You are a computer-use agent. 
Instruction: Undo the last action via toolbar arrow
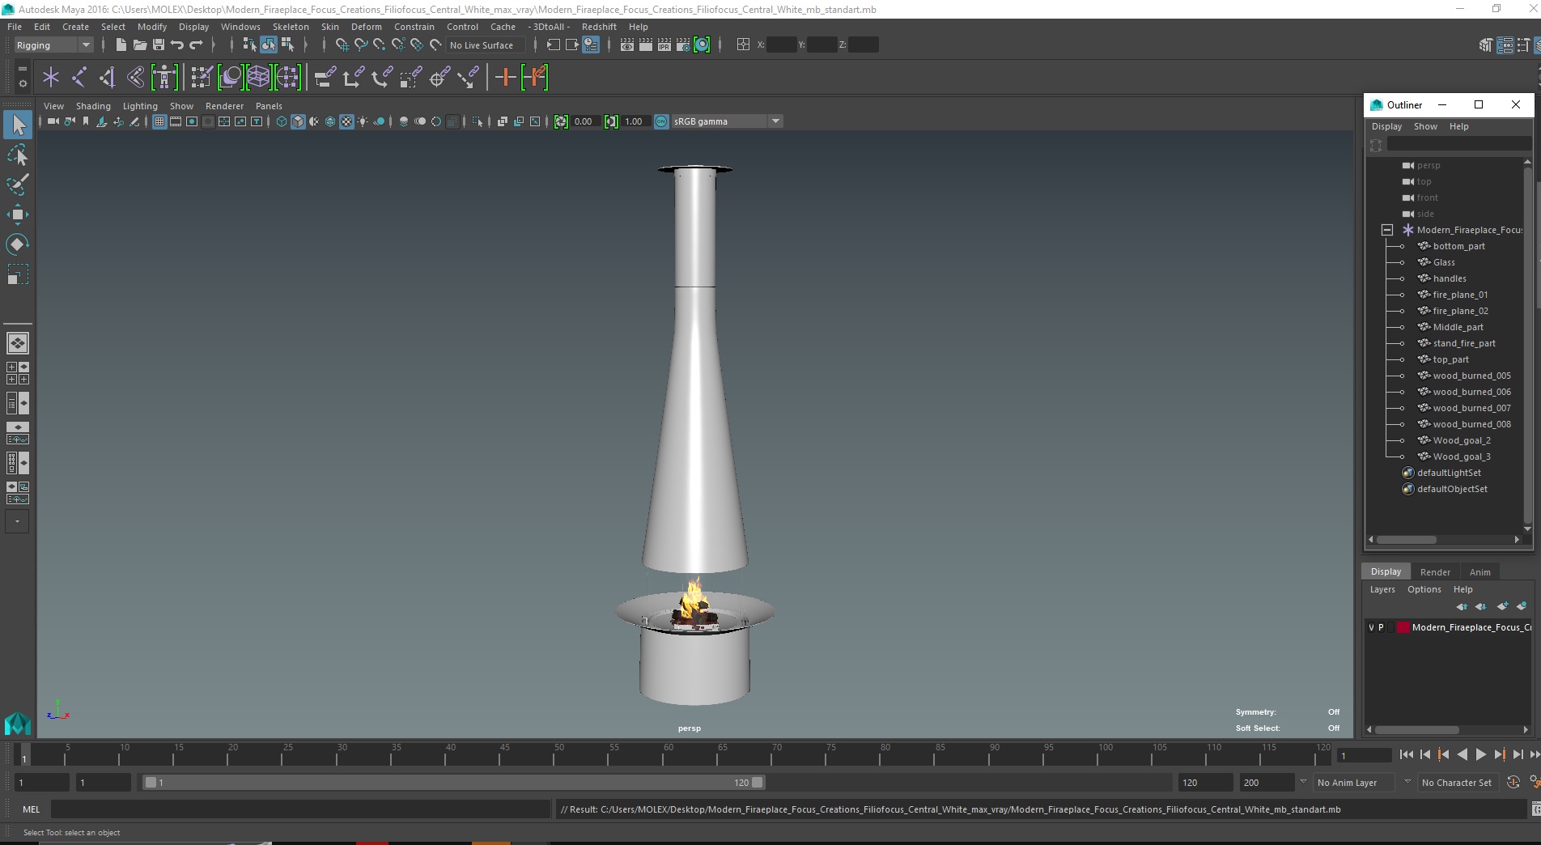click(177, 45)
